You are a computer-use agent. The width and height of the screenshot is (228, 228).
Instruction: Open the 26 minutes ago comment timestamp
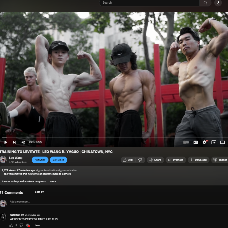pyautogui.click(x=33, y=215)
